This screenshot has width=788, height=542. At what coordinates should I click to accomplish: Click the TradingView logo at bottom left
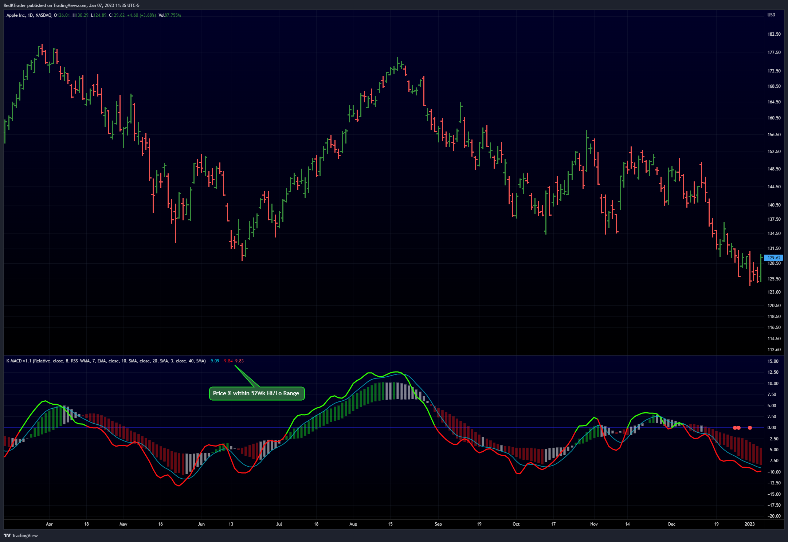pos(21,535)
